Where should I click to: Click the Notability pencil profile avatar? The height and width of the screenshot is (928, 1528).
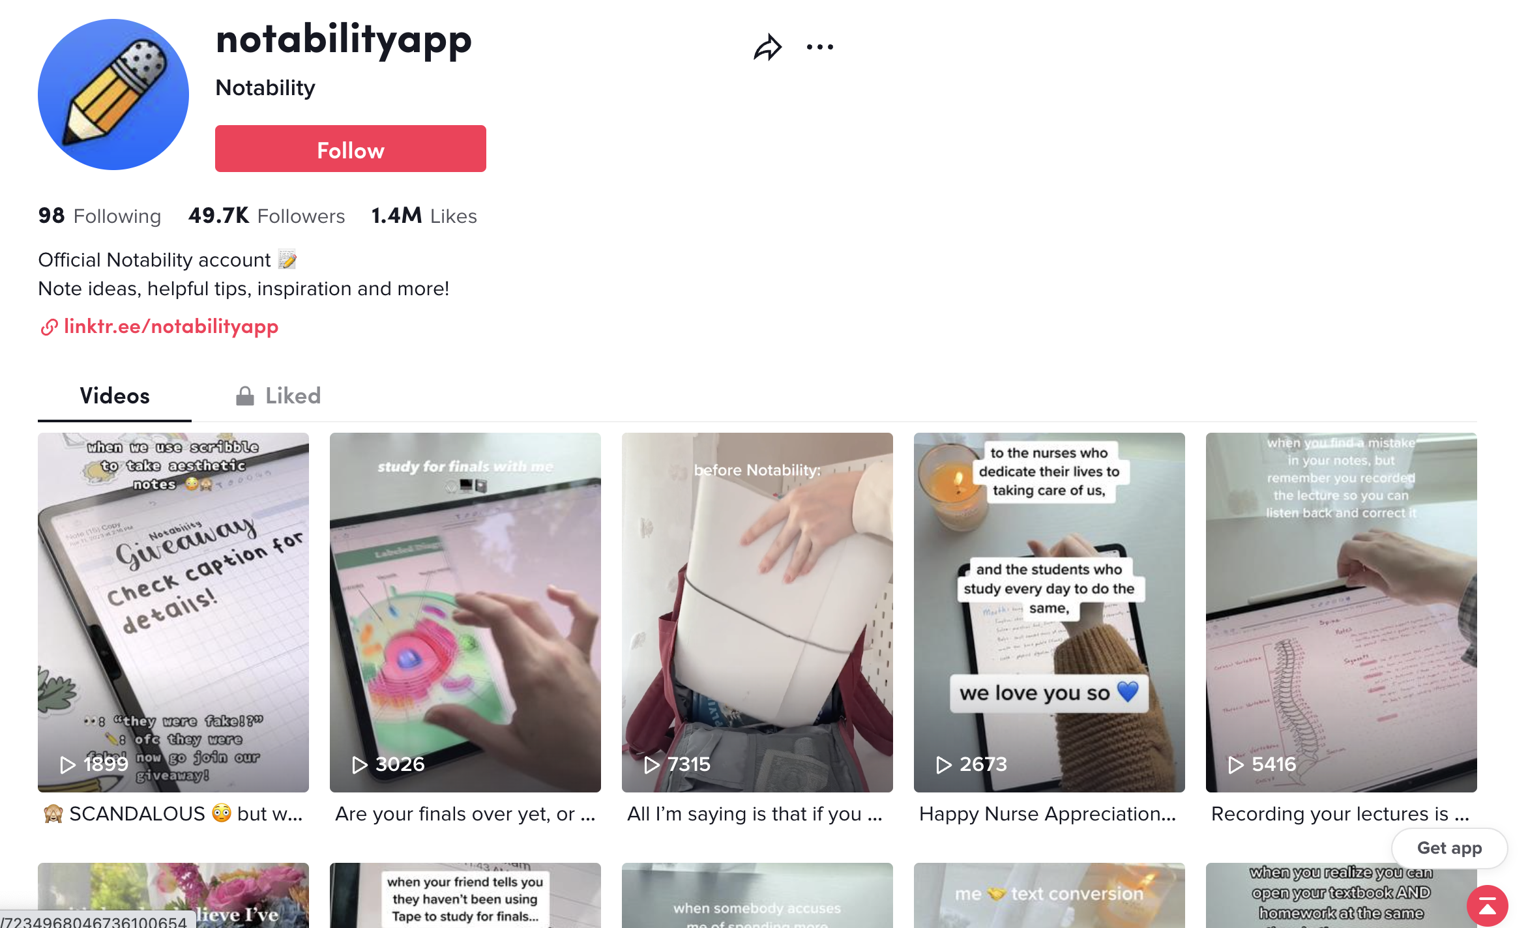click(113, 94)
